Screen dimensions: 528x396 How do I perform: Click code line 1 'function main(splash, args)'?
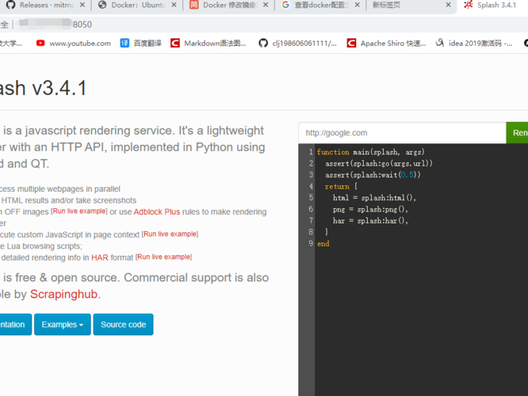pos(371,152)
